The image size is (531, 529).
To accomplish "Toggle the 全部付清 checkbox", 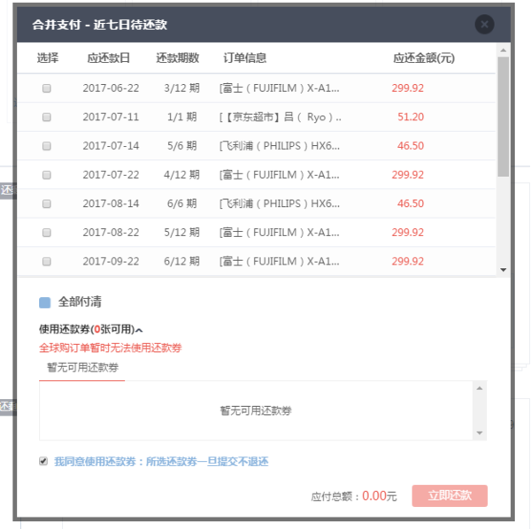I will coord(45,303).
